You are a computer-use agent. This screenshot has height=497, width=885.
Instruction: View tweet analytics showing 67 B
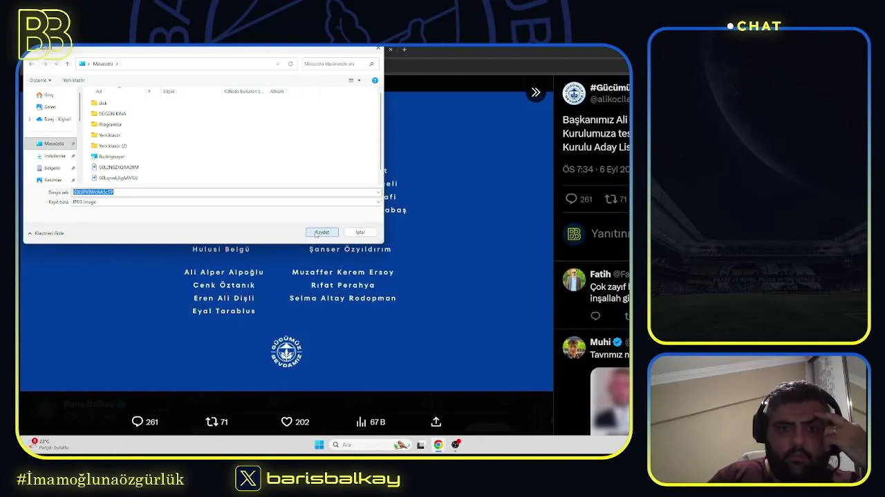(x=370, y=422)
